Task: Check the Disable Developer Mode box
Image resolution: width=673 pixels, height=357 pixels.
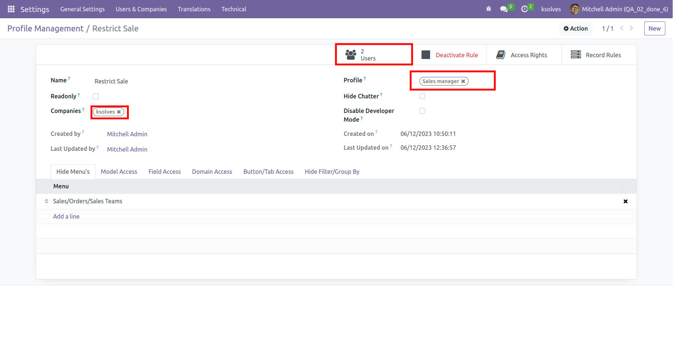Action: point(422,111)
